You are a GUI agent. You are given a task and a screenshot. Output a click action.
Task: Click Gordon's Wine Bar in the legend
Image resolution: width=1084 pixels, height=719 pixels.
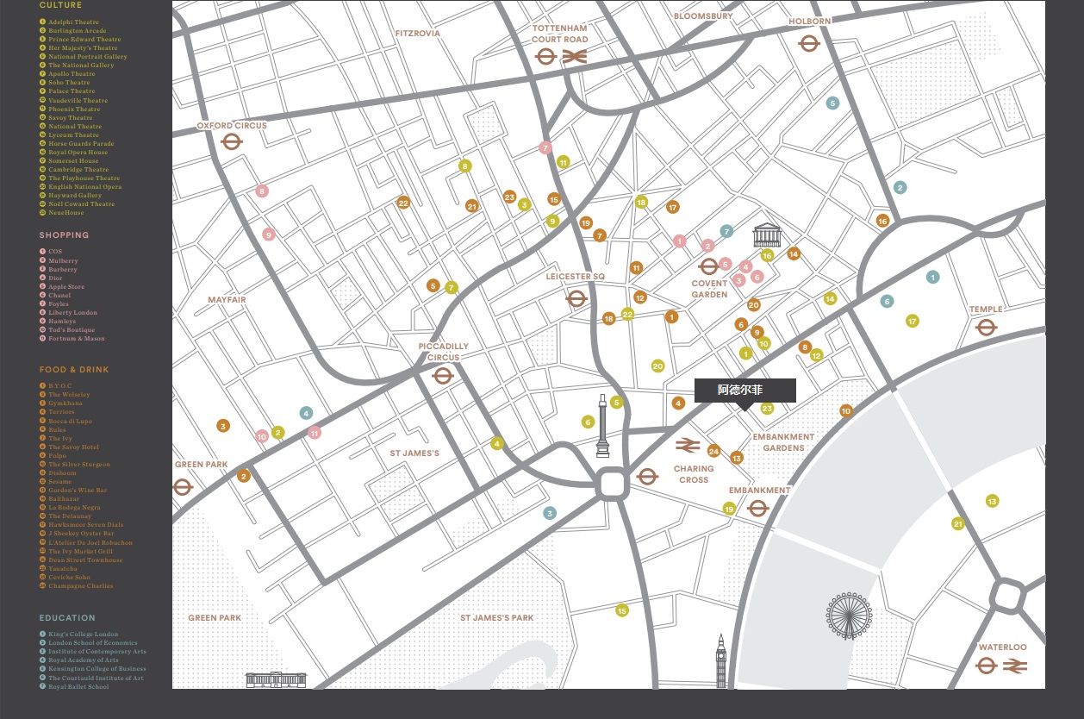pos(78,491)
